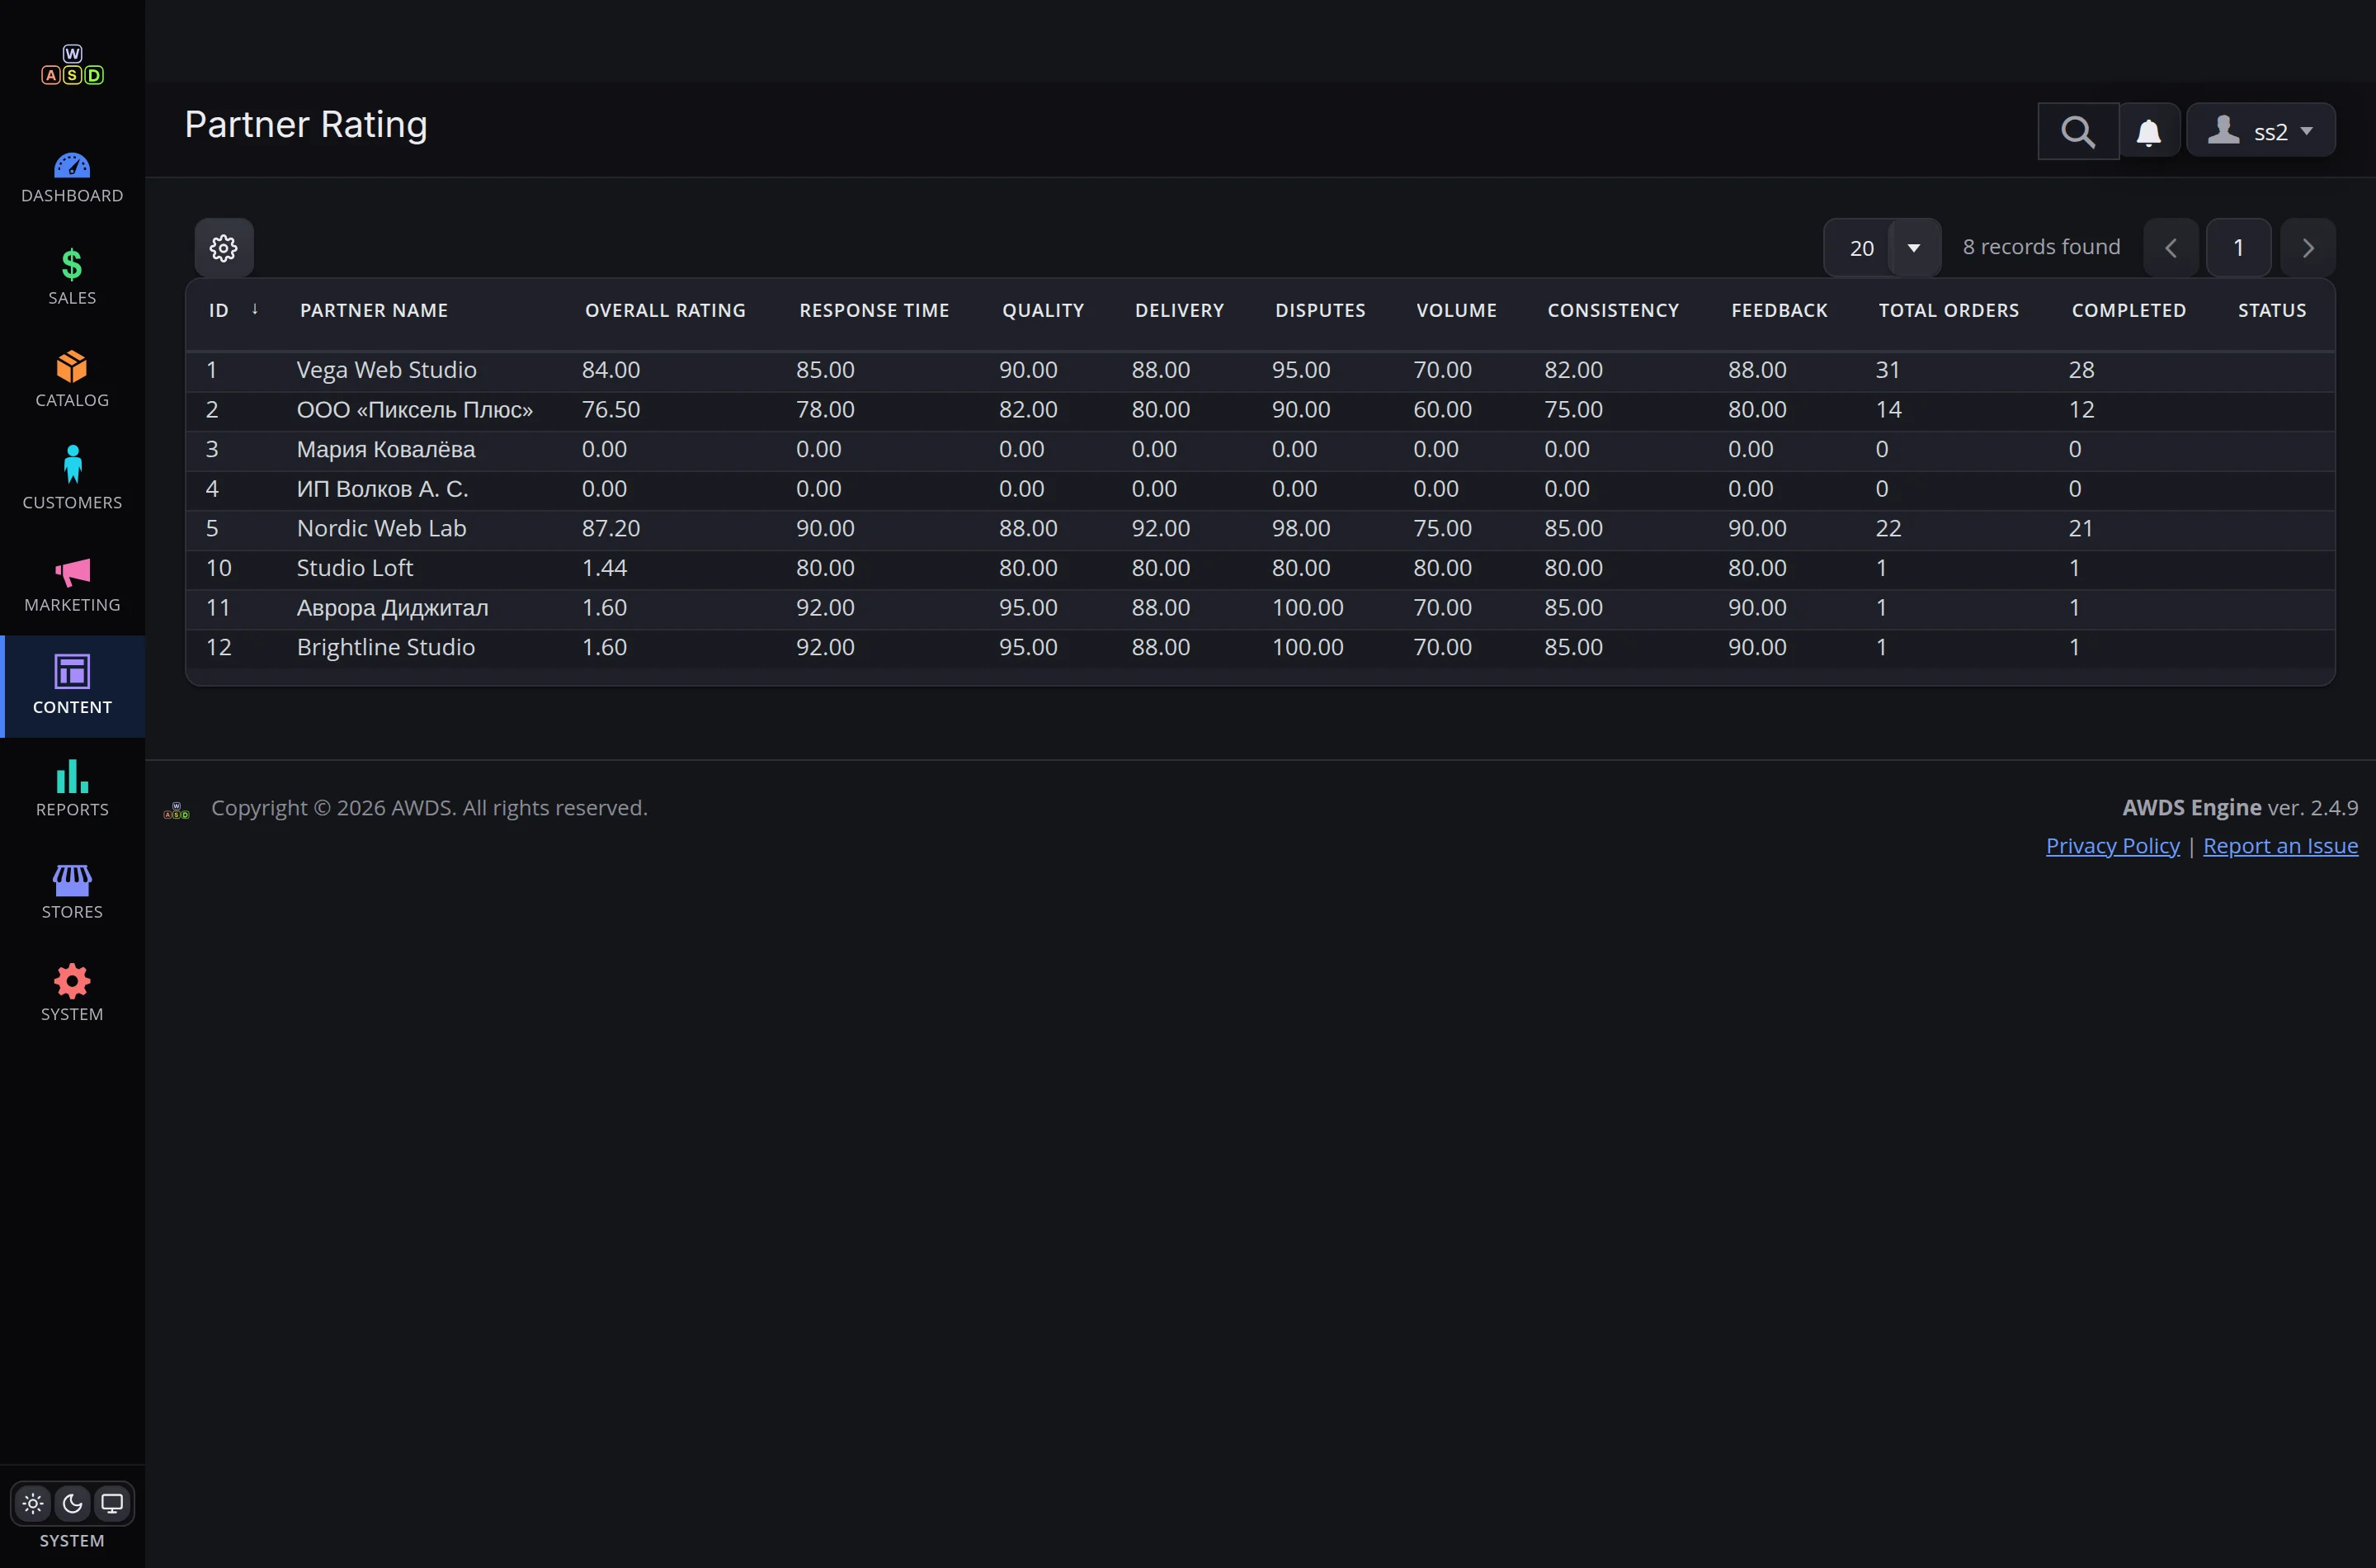This screenshot has height=1568, width=2376.
Task: Sort by Response Time column
Action: pyautogui.click(x=874, y=311)
